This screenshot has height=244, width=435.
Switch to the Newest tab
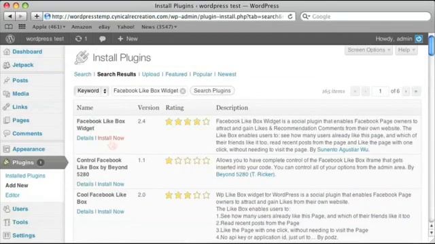pos(226,74)
